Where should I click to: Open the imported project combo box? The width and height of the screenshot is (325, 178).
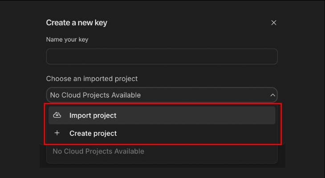(x=162, y=95)
